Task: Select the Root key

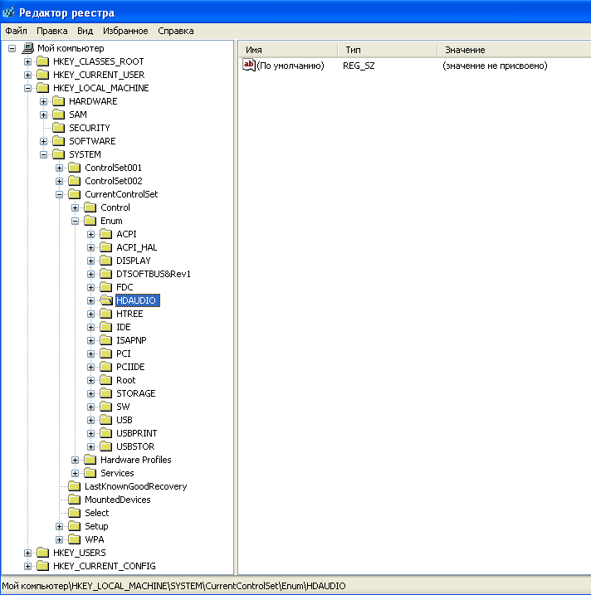Action: pyautogui.click(x=125, y=380)
